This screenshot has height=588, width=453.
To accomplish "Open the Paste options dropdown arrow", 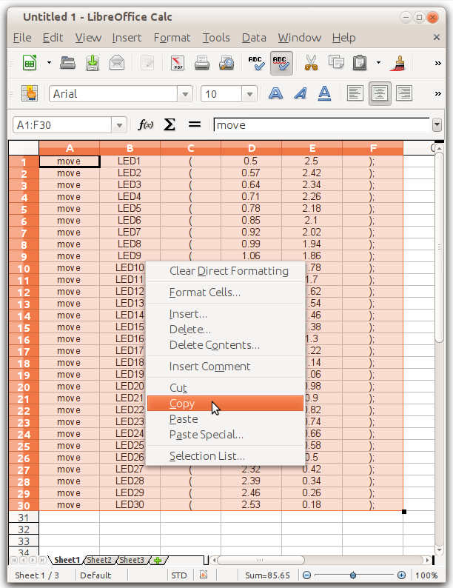I will click(x=379, y=63).
